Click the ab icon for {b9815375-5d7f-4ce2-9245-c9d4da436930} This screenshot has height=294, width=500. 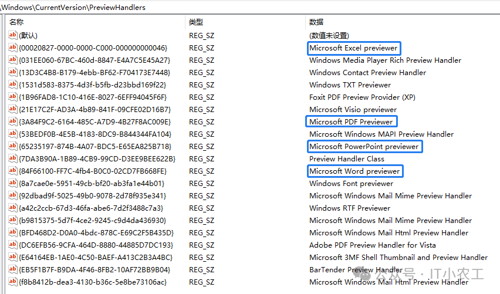(x=13, y=220)
